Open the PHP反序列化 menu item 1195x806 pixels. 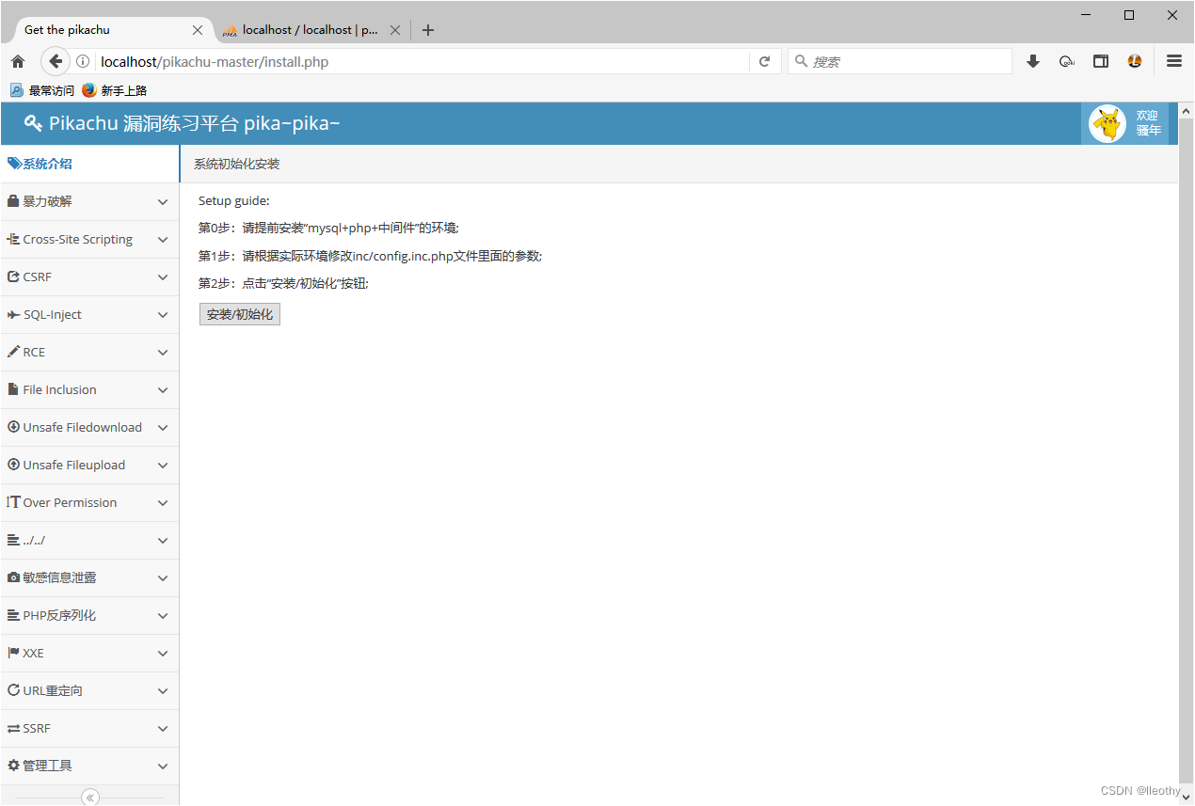(x=89, y=615)
